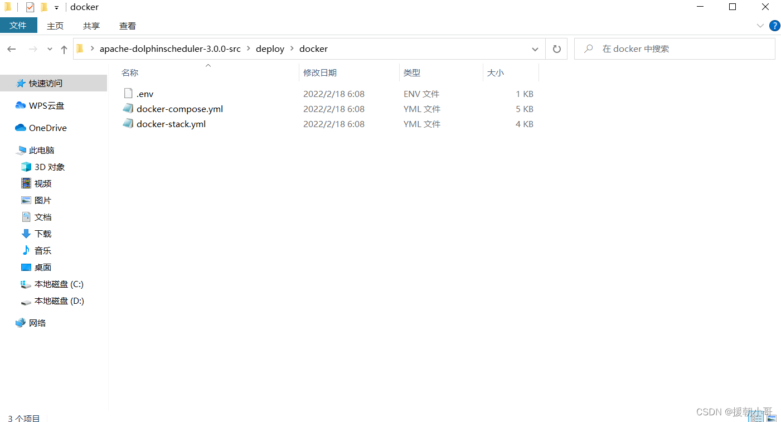
Task: Open the Help question mark icon
Action: pos(774,26)
